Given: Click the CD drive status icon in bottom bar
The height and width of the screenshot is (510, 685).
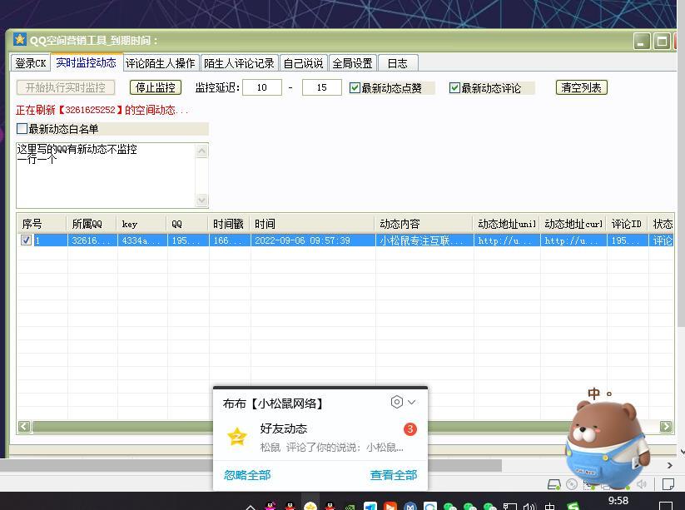Looking at the screenshot, I should [x=572, y=484].
